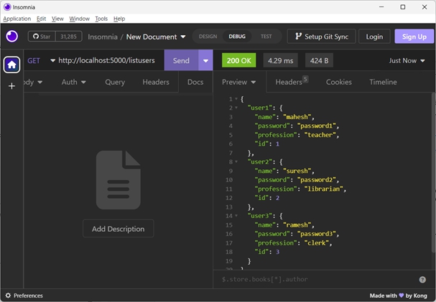436x302 pixels.
Task: Switch to the Timeline tab
Action: [383, 82]
